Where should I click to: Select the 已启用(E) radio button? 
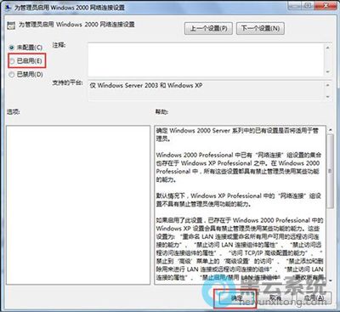click(12, 61)
